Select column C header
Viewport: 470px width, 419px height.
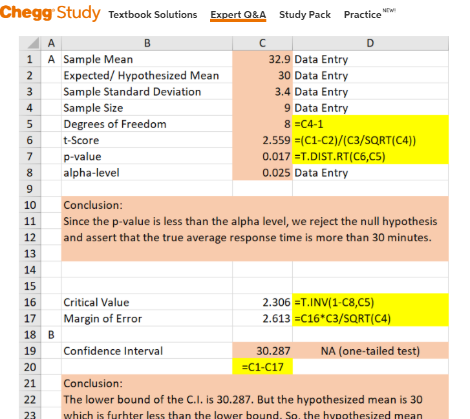tap(262, 43)
